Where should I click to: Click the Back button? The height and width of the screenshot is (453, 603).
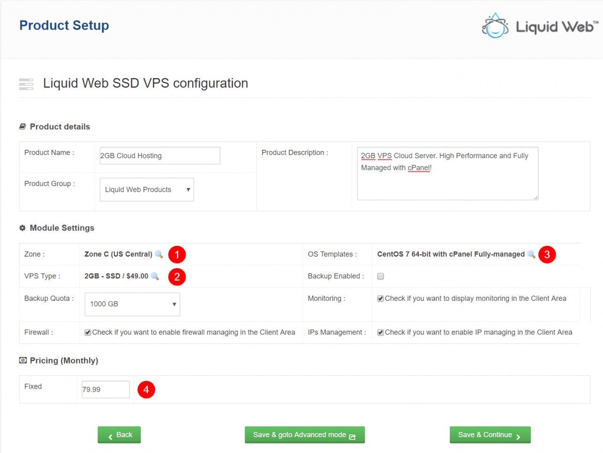(x=119, y=435)
